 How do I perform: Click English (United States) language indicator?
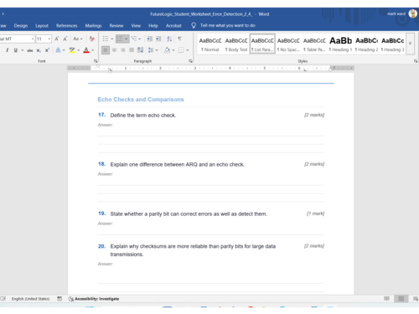tap(30, 299)
